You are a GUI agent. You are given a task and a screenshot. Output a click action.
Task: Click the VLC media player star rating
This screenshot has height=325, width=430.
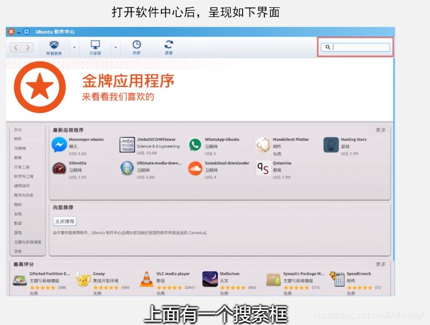coord(169,287)
